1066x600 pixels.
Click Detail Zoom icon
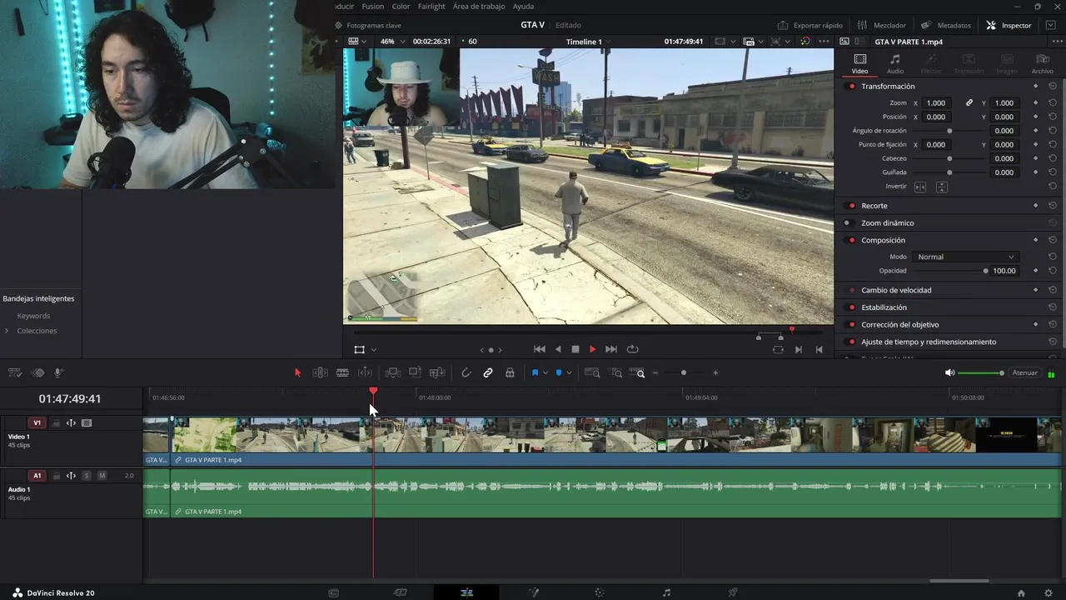pyautogui.click(x=616, y=372)
